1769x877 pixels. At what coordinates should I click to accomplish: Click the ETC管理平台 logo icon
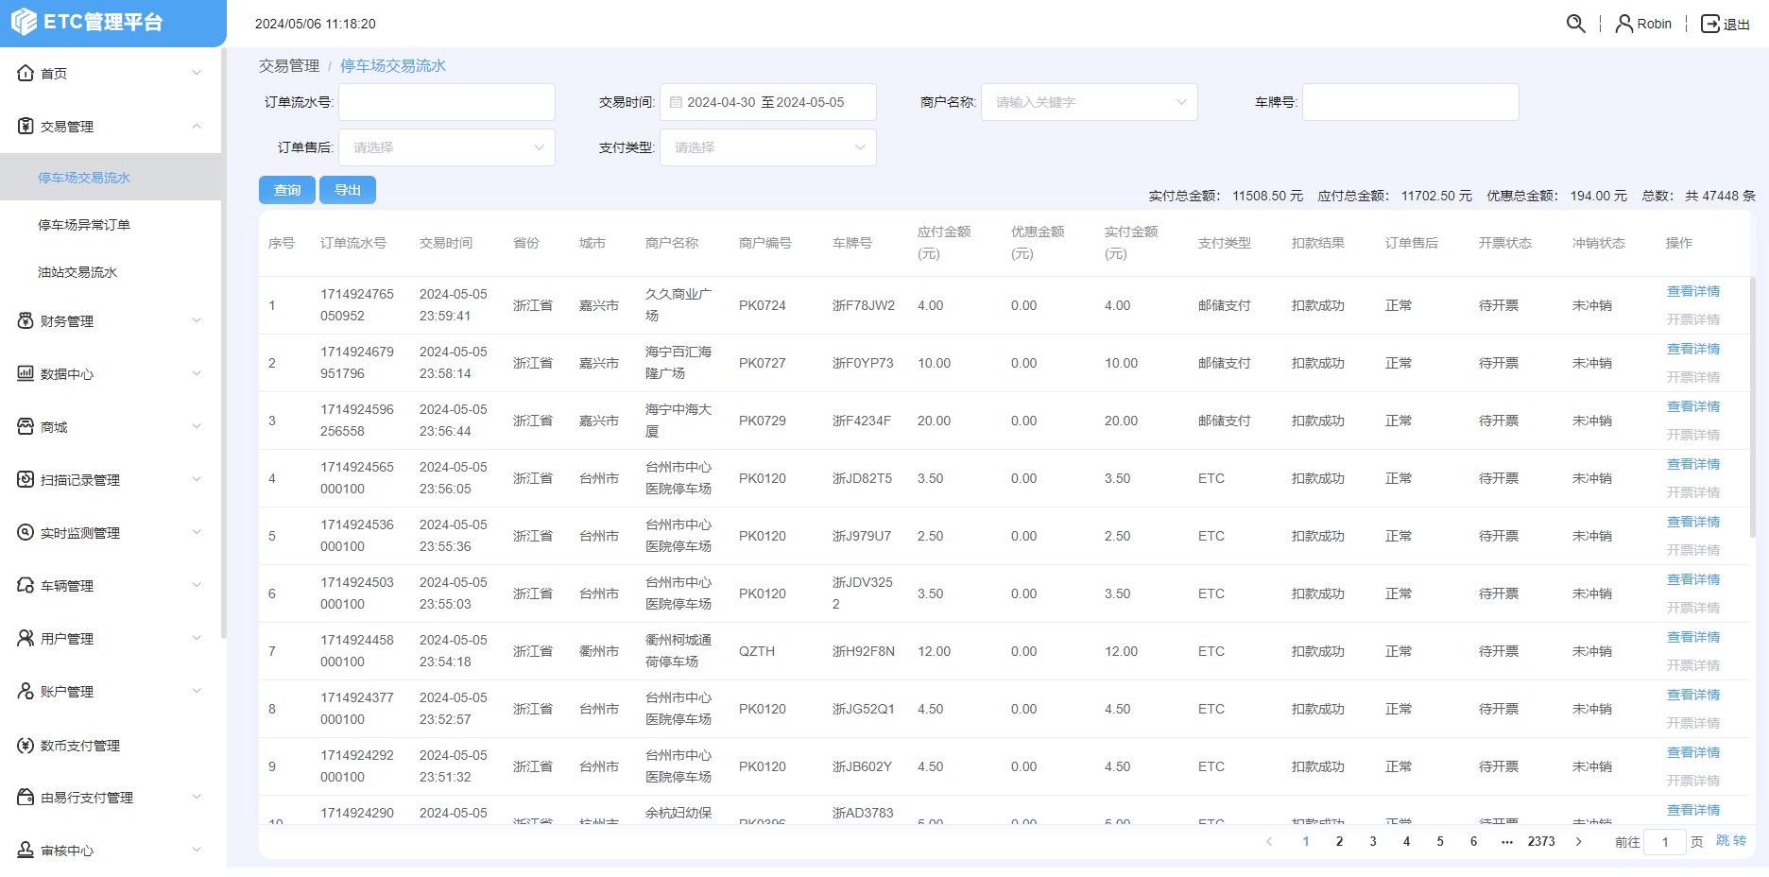point(24,22)
